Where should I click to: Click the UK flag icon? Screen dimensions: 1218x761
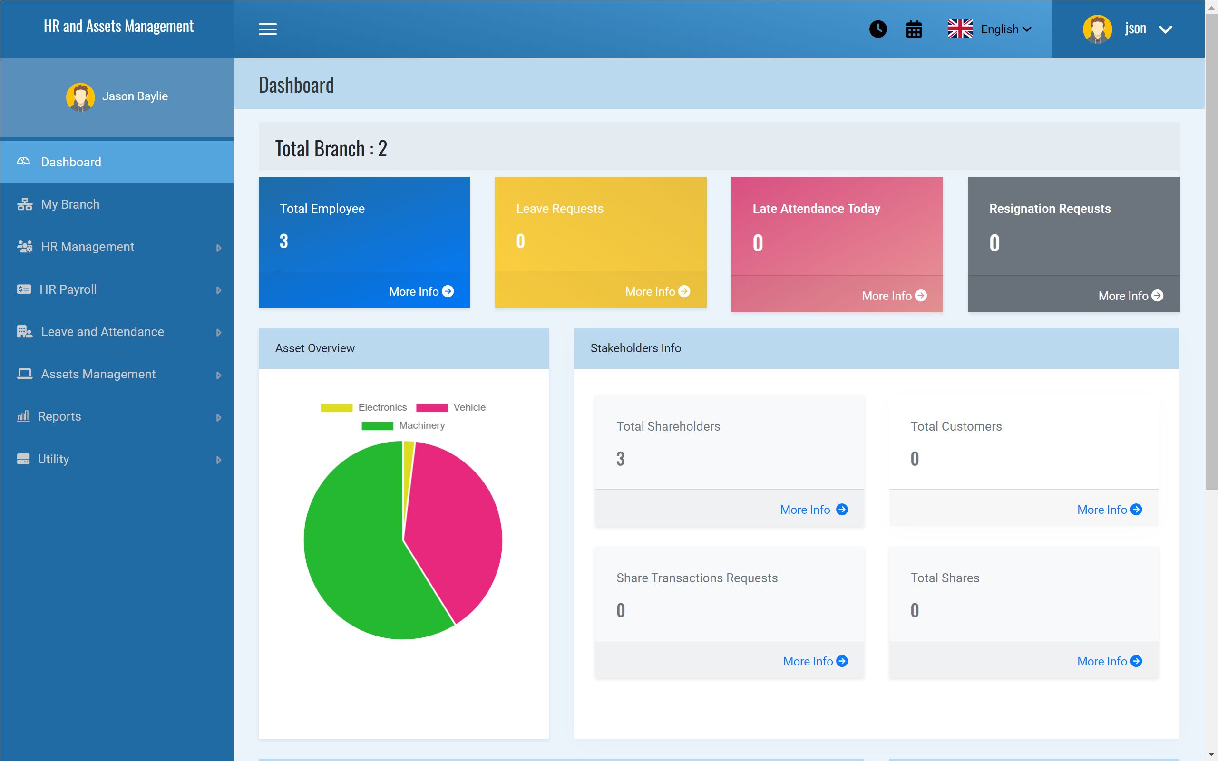coord(960,29)
